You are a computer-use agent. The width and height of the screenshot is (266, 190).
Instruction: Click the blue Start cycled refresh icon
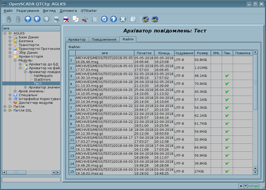click(x=113, y=19)
